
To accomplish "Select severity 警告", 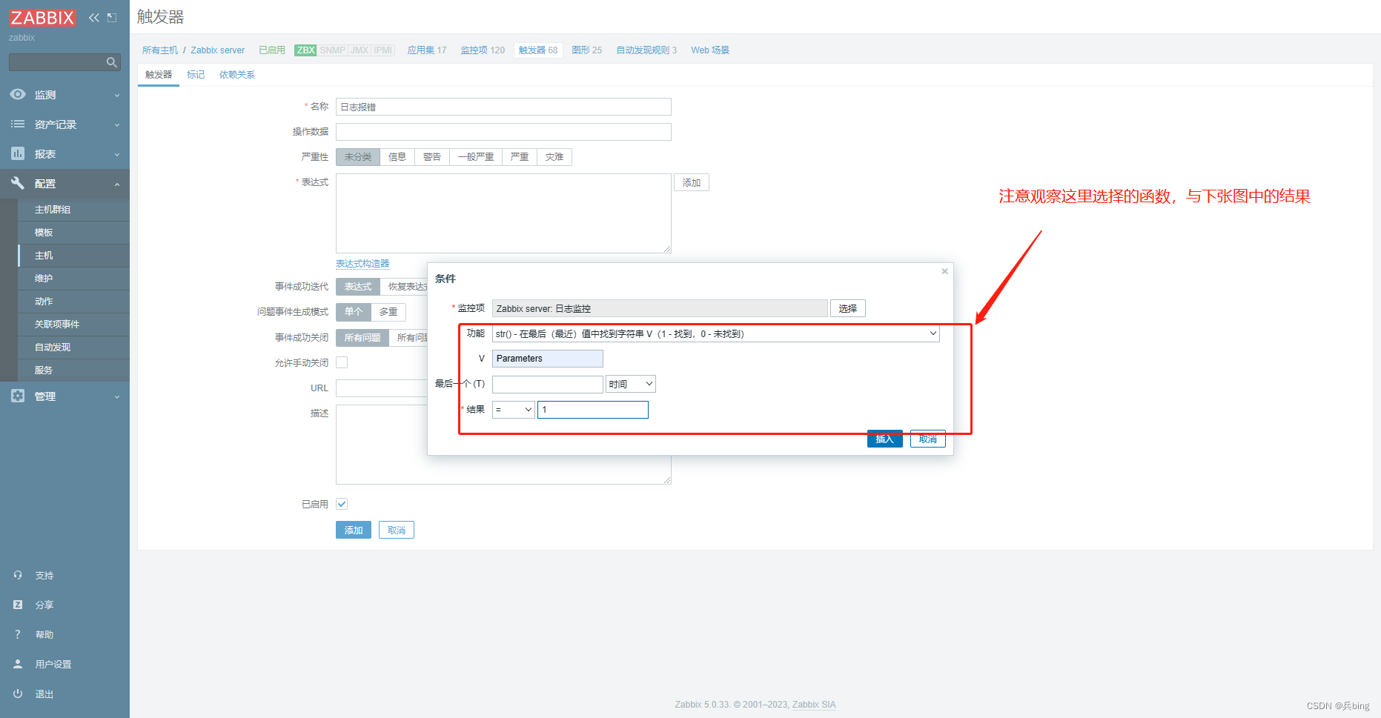I will pos(432,157).
